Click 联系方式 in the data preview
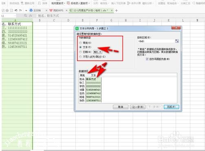The width and height of the screenshot is (205, 151). coord(91,79)
